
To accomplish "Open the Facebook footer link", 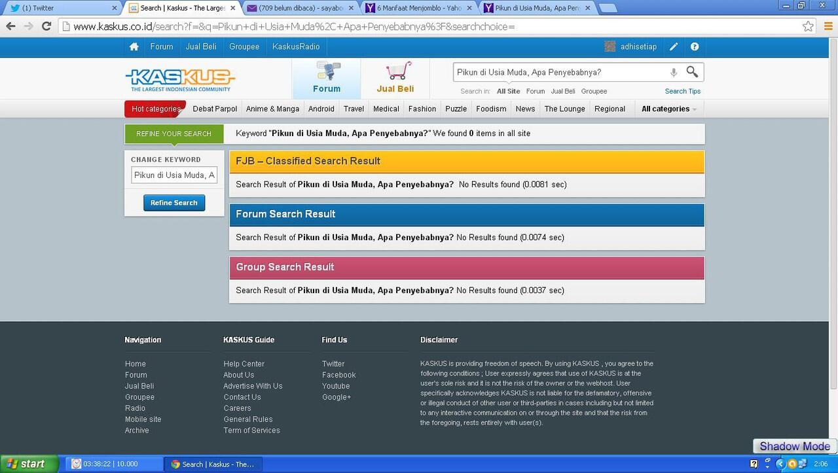I will 338,375.
